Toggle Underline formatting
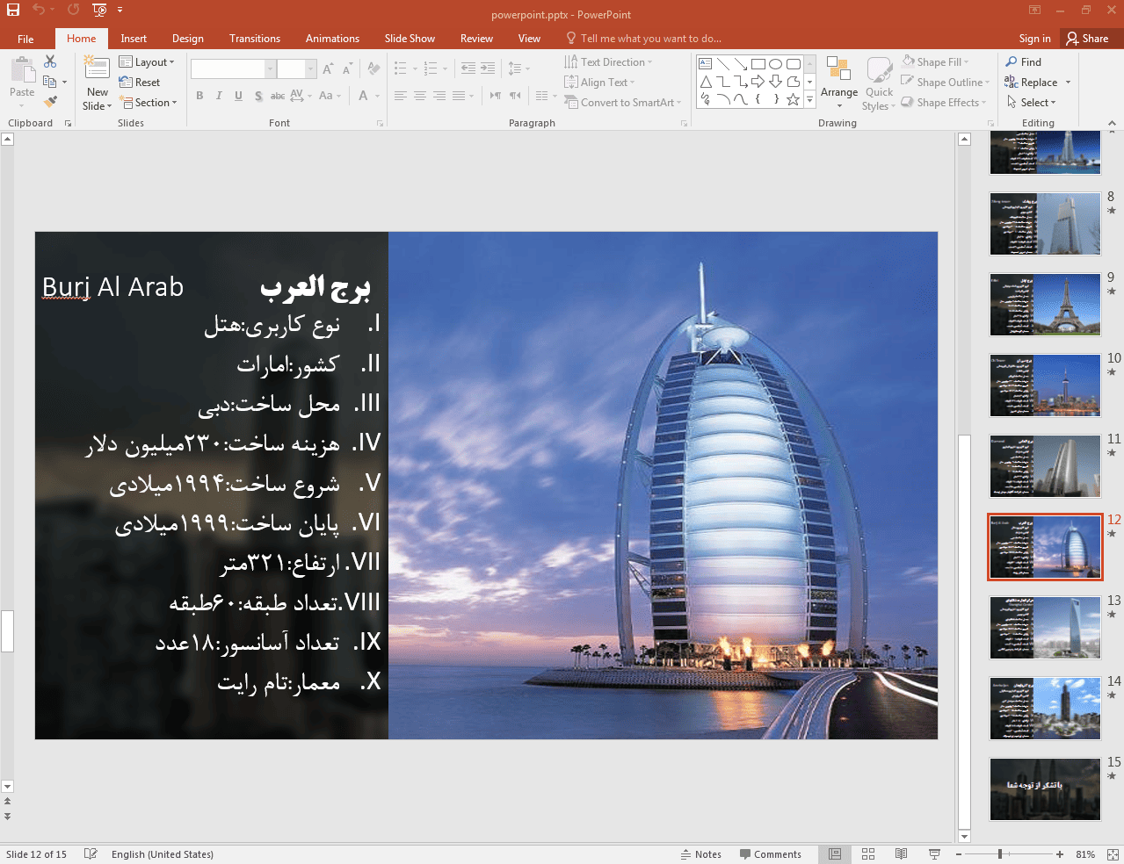The height and width of the screenshot is (864, 1124). (x=238, y=96)
